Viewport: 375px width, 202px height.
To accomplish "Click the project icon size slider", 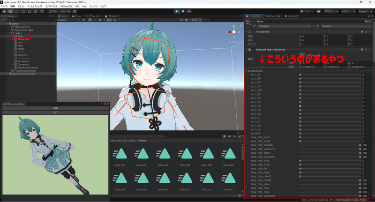I will [x=235, y=195].
